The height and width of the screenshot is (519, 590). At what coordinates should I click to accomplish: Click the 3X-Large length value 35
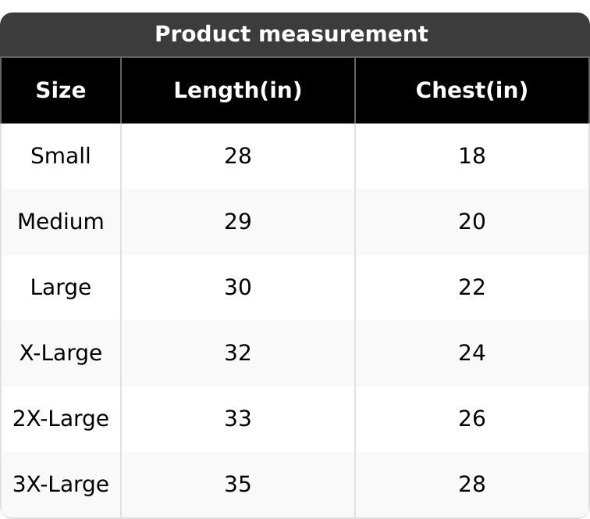[237, 485]
